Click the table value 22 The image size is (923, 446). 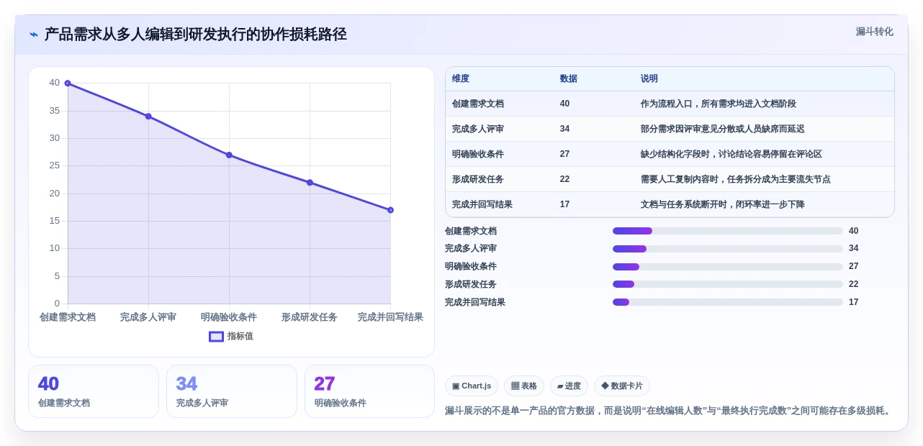(x=565, y=179)
